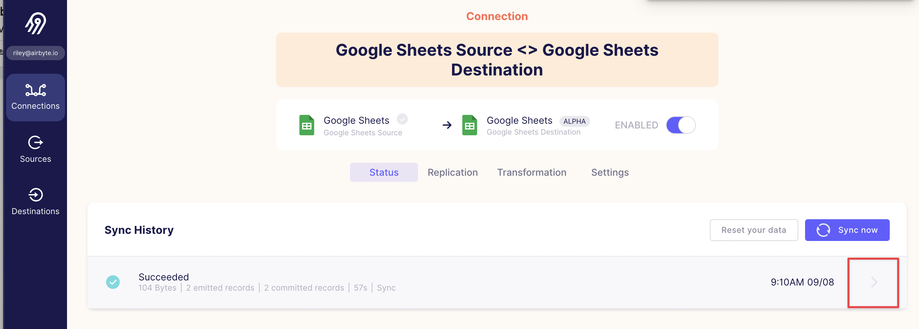Viewport: 919px width, 329px height.
Task: Click the arrow between source and destination
Action: (446, 125)
